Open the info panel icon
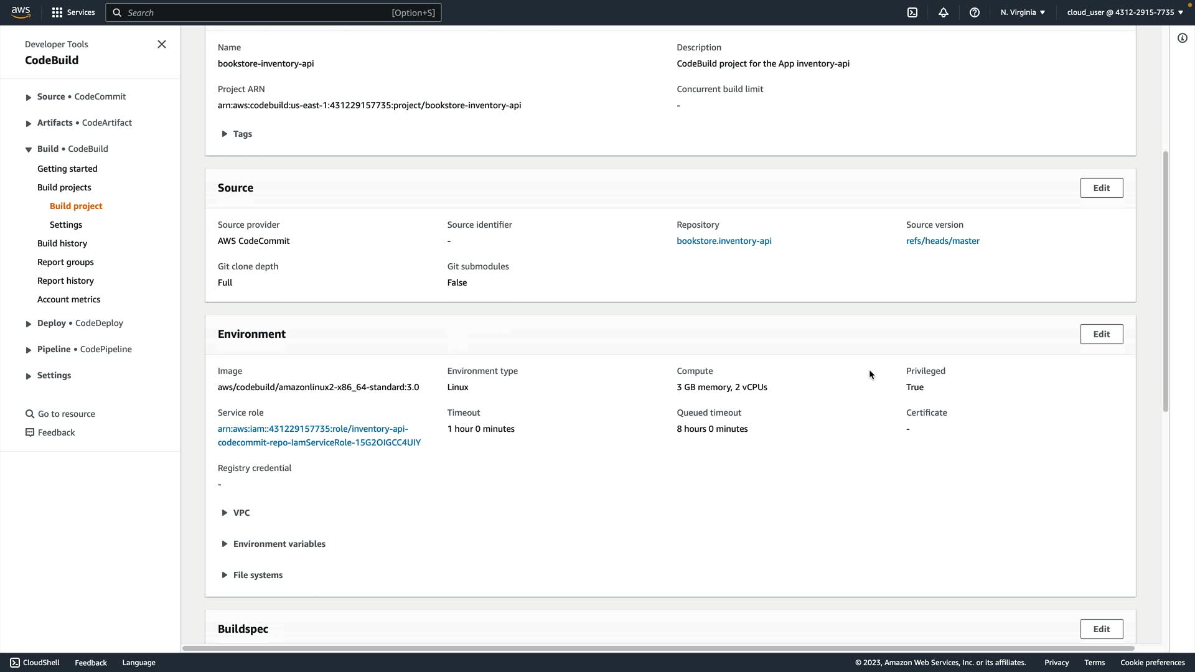Image resolution: width=1195 pixels, height=672 pixels. coord(1183,38)
